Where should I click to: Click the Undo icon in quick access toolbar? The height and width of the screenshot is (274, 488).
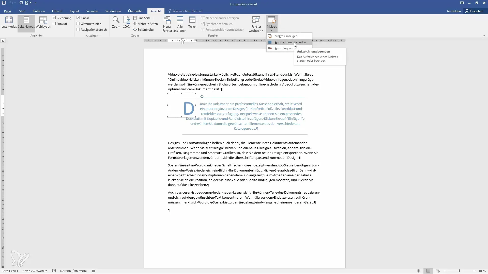(x=11, y=3)
